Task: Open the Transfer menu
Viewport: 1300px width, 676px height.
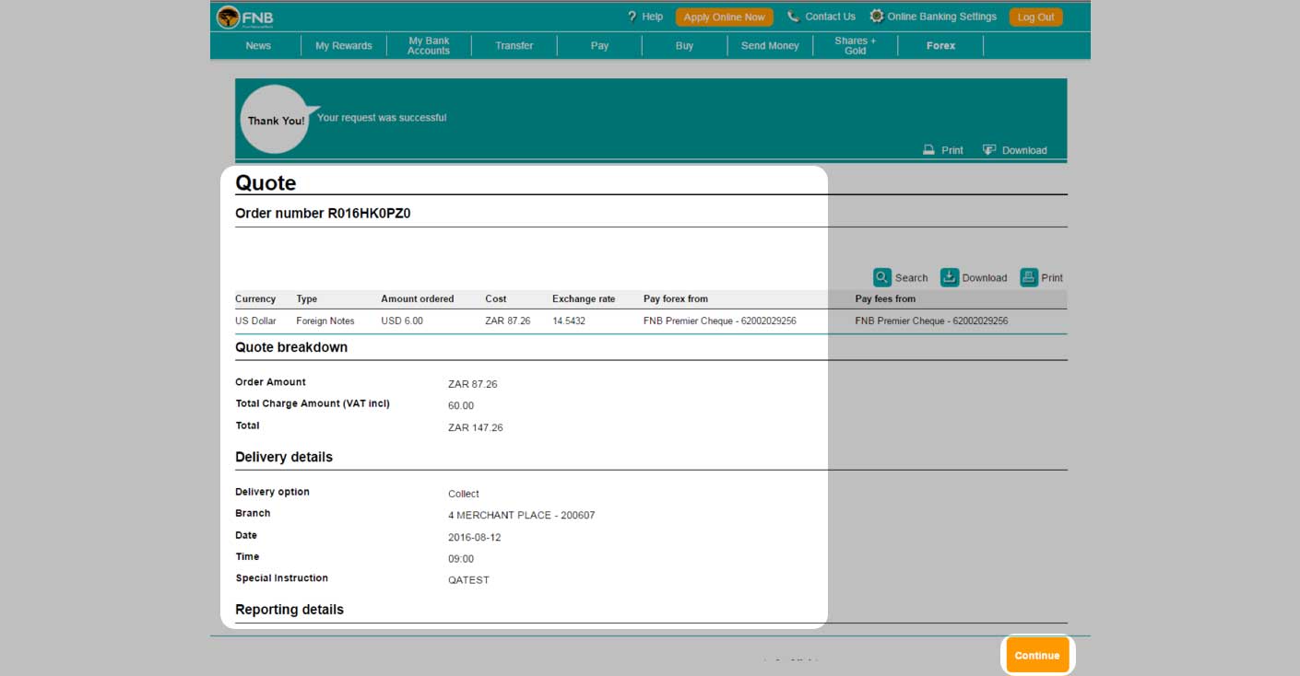Action: point(514,46)
